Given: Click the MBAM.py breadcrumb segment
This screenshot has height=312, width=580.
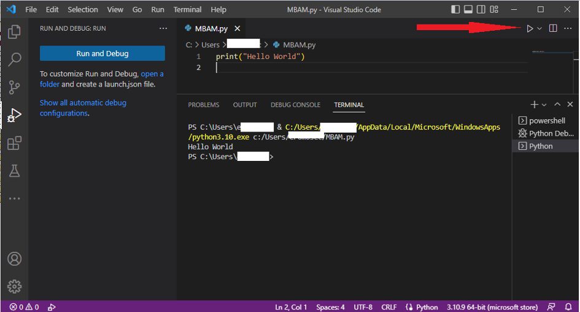Looking at the screenshot, I should click(300, 45).
